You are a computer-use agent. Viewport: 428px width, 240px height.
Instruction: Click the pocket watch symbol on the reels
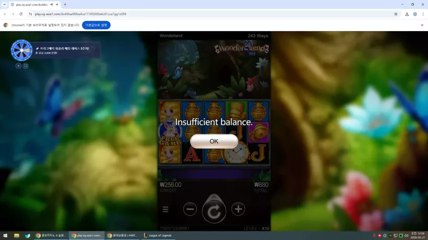click(x=236, y=153)
